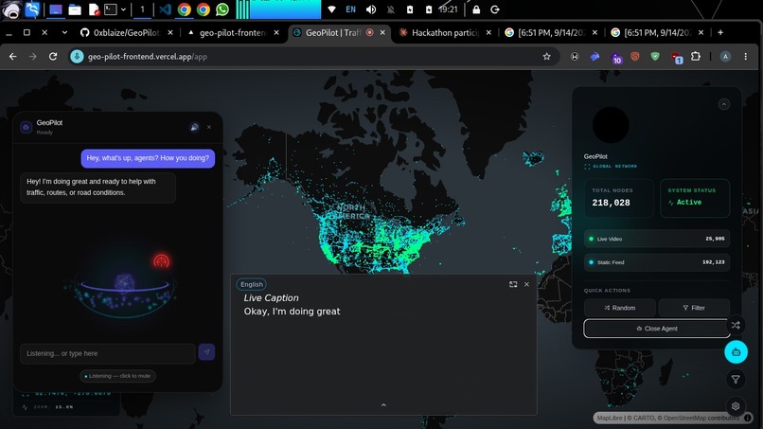Close the GeoPilot chat panel
The width and height of the screenshot is (763, 429).
209,127
